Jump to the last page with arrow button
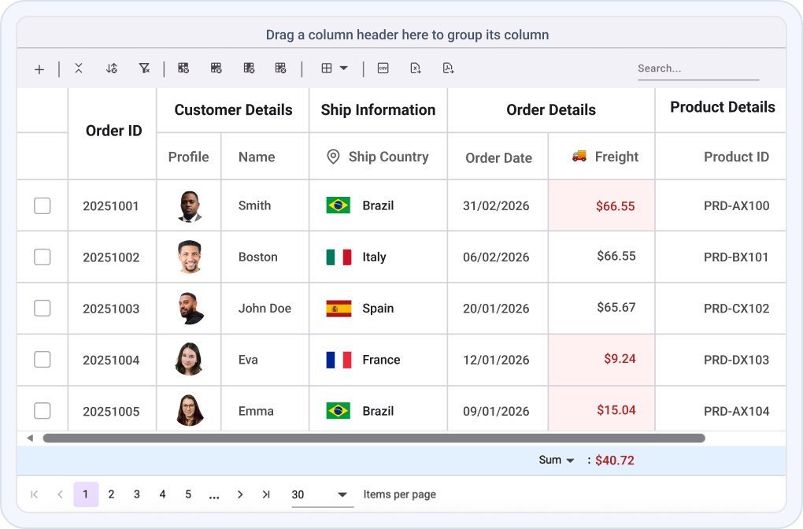 (266, 494)
